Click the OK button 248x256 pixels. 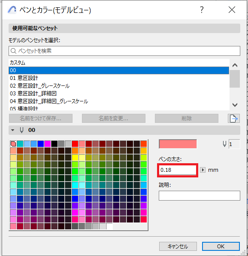(221, 246)
